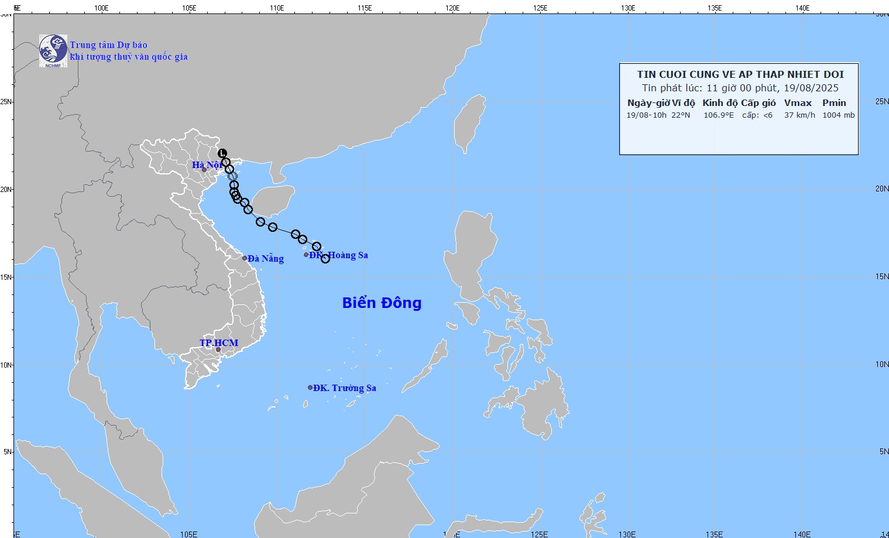889x538 pixels.
Task: Click the Pmin 1004 mb value
Action: [x=838, y=115]
